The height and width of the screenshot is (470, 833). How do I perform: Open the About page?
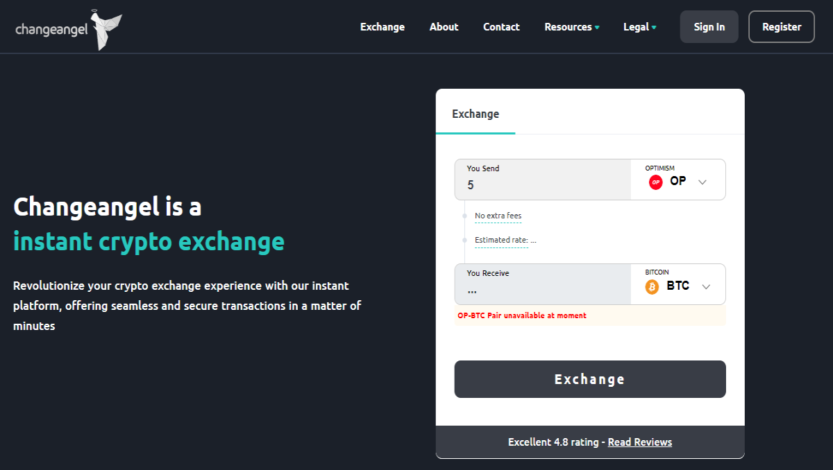(444, 27)
